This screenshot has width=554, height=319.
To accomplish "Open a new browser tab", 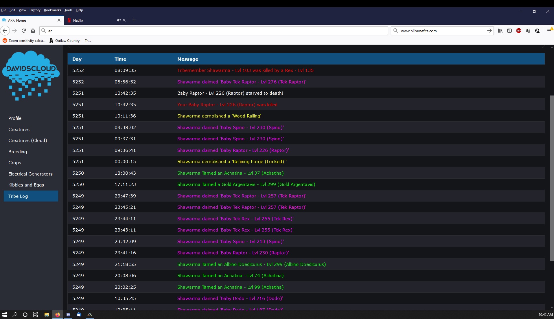I will click(x=134, y=20).
